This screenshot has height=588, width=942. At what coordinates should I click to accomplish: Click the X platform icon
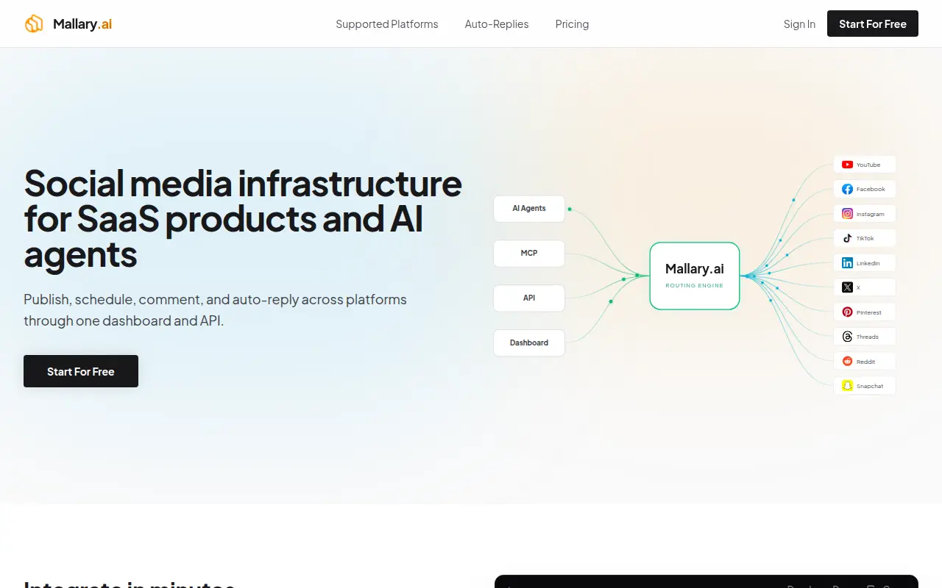pos(847,287)
